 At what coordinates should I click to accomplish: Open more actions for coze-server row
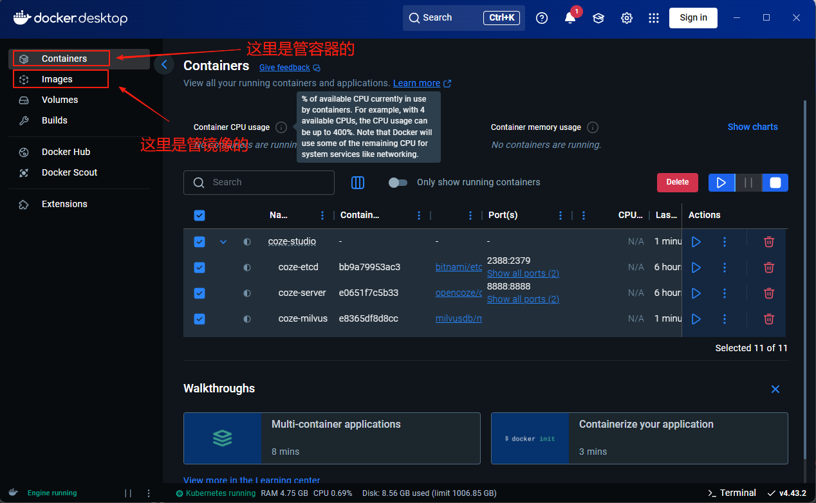[725, 293]
